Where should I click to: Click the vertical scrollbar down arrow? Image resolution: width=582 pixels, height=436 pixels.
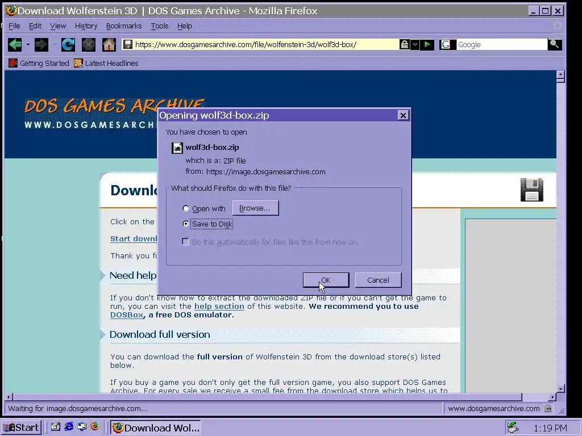560,388
